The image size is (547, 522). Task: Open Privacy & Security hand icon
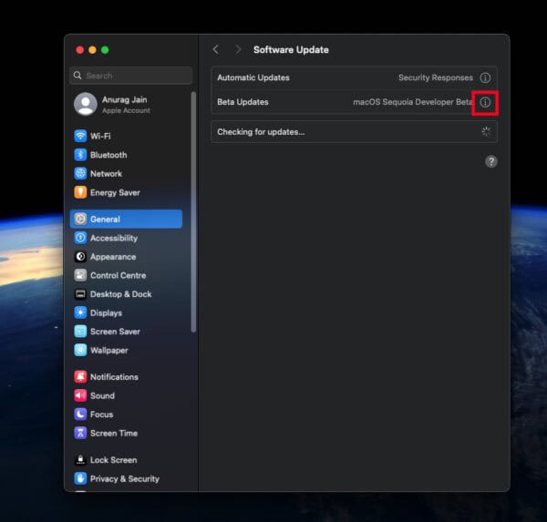coord(80,478)
